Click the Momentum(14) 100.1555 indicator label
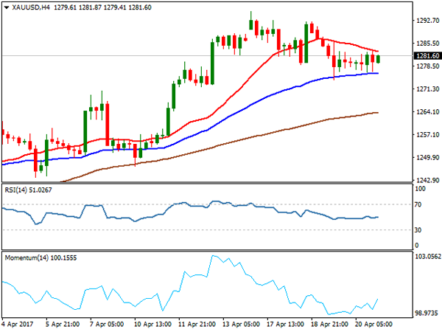The height and width of the screenshot is (332, 442). 41,257
